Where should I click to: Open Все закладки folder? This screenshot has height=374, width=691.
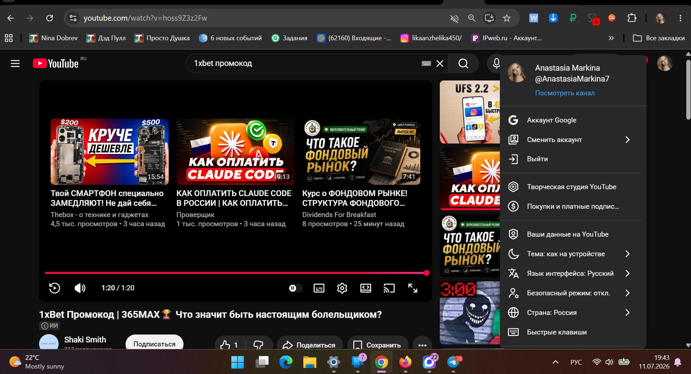click(x=659, y=38)
